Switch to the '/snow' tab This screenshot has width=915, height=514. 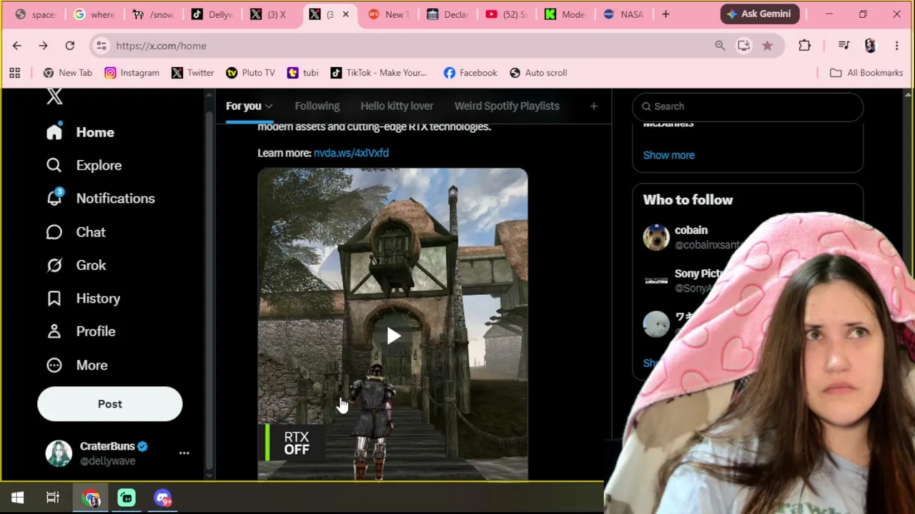pyautogui.click(x=153, y=14)
